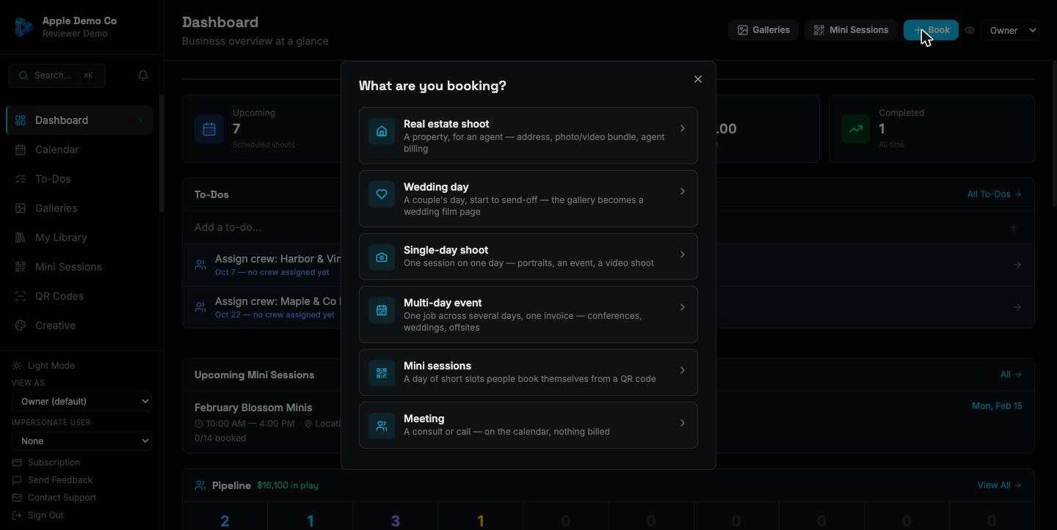
Task: Open the All To-Dos link
Action: pos(994,194)
